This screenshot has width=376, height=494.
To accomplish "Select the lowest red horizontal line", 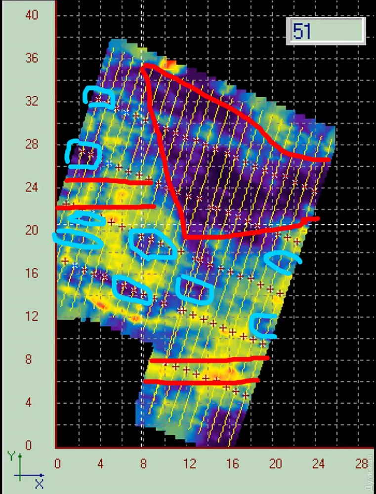I will click(x=202, y=381).
